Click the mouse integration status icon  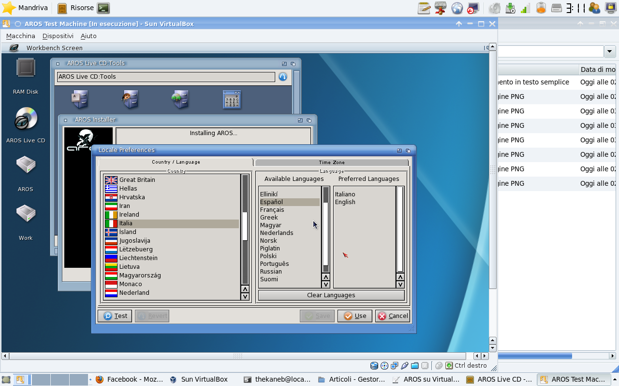pos(439,366)
